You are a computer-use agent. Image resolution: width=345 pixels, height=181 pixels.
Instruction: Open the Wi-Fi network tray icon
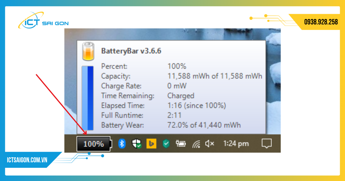[196, 144]
